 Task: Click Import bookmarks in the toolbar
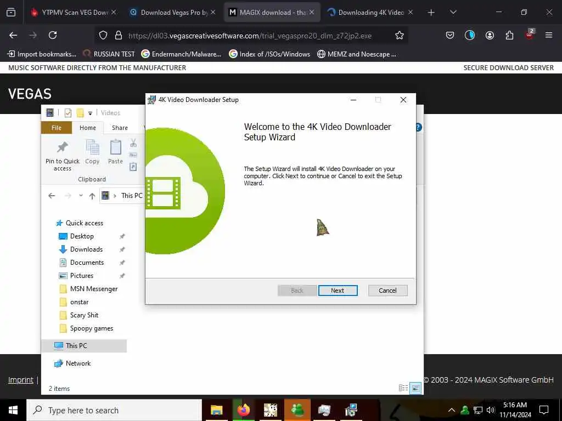pos(42,54)
